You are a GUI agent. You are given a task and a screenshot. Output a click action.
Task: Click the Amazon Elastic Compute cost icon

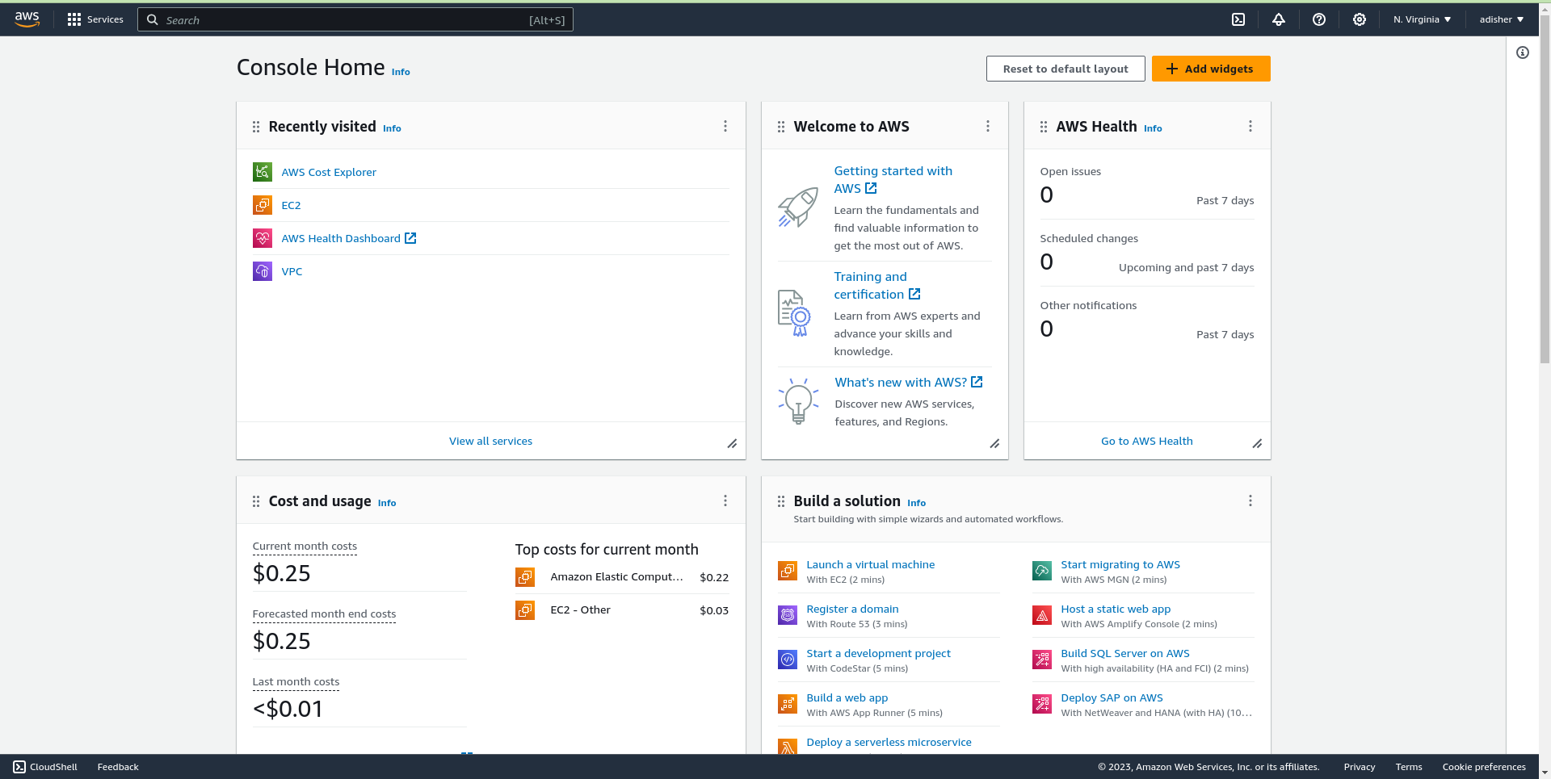[525, 577]
